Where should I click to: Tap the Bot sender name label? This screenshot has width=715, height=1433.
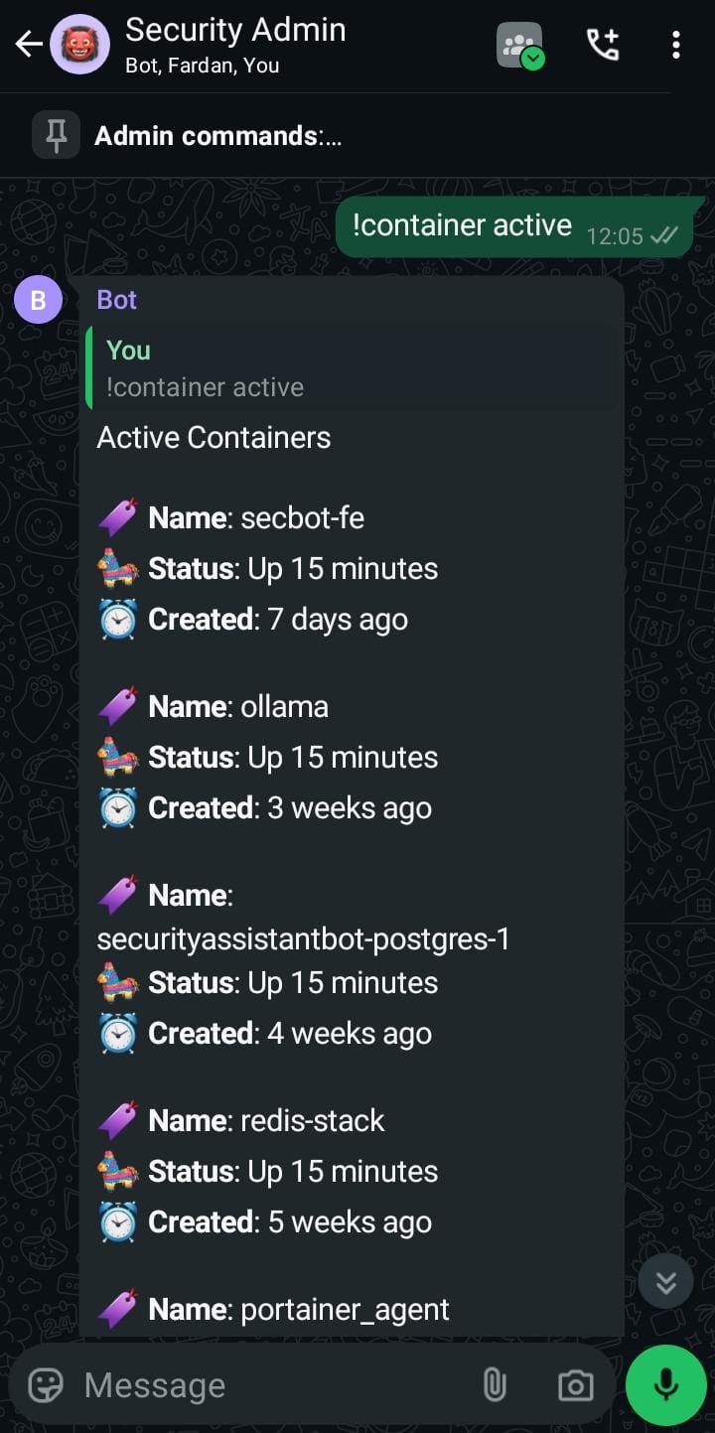(117, 300)
